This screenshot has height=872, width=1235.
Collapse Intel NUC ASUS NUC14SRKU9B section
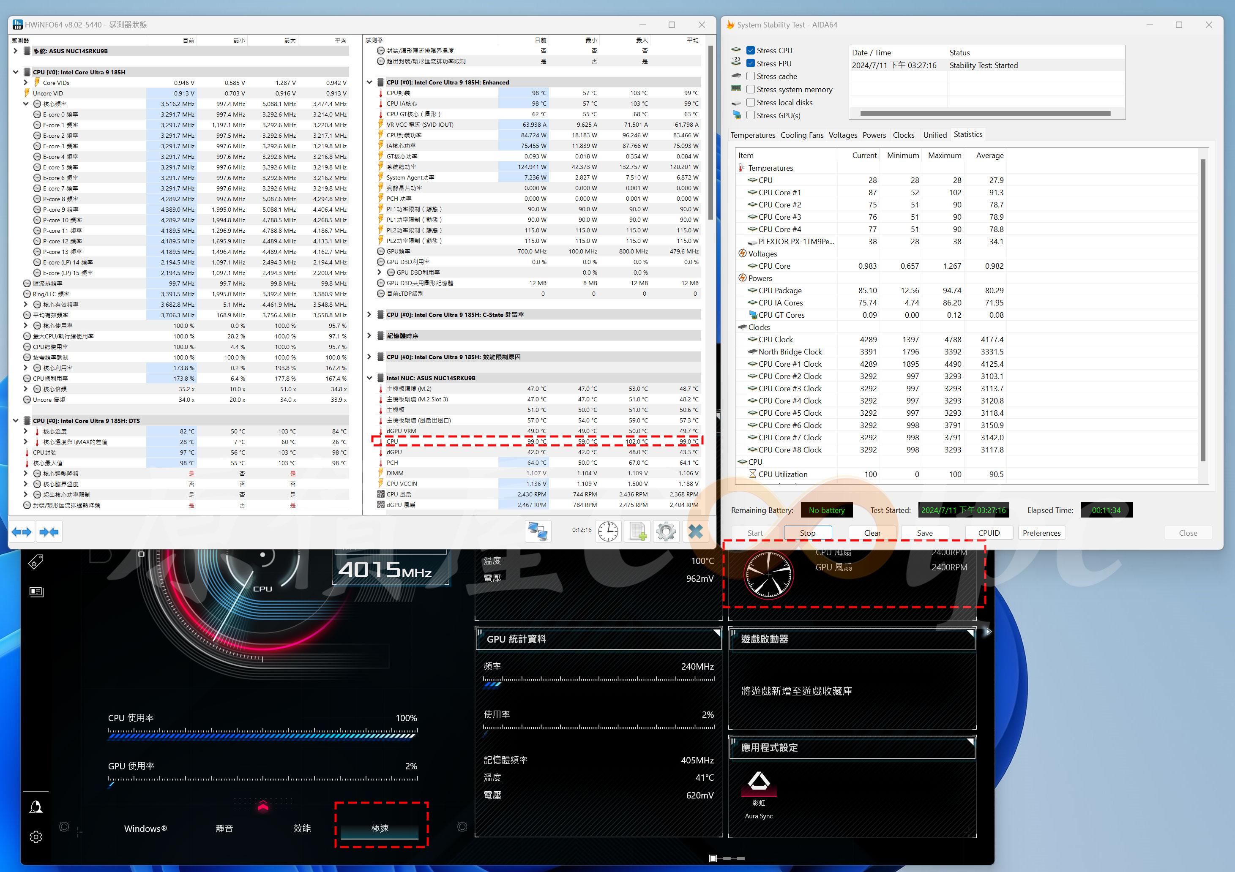[369, 378]
